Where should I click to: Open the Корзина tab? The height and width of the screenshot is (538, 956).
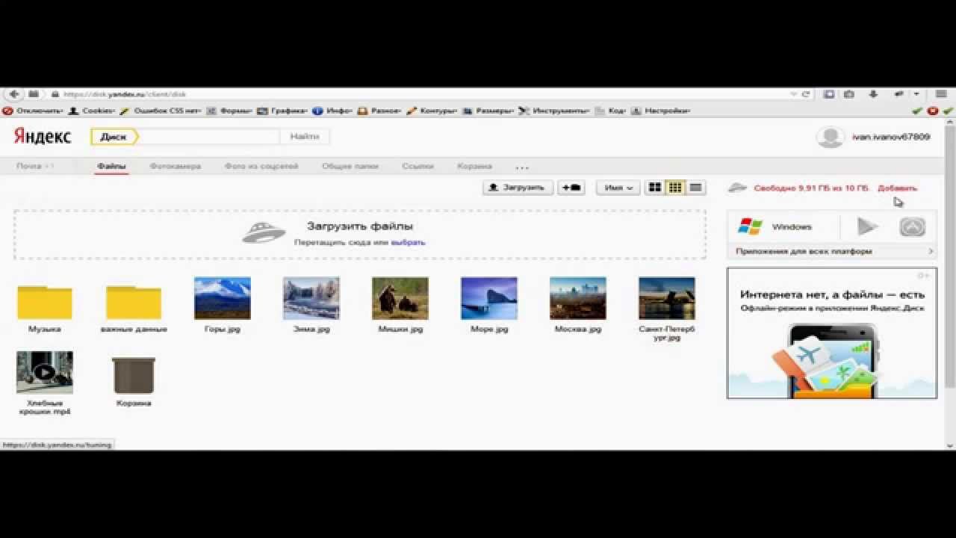(x=474, y=166)
